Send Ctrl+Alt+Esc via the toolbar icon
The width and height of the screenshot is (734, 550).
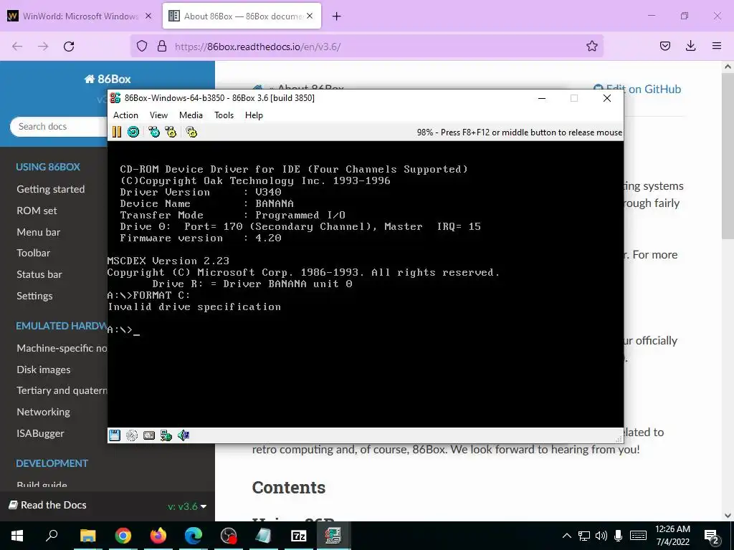(x=171, y=132)
